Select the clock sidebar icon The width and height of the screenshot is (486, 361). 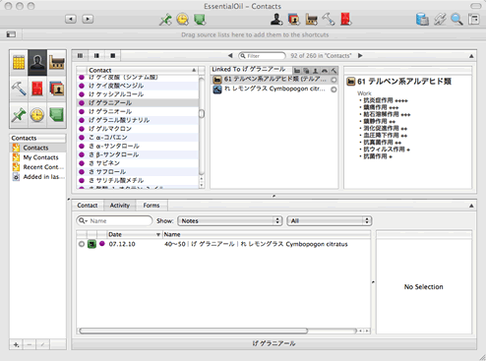(x=37, y=115)
